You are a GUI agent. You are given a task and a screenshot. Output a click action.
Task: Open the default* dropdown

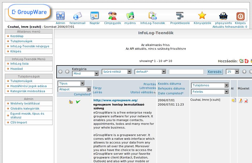150,72
